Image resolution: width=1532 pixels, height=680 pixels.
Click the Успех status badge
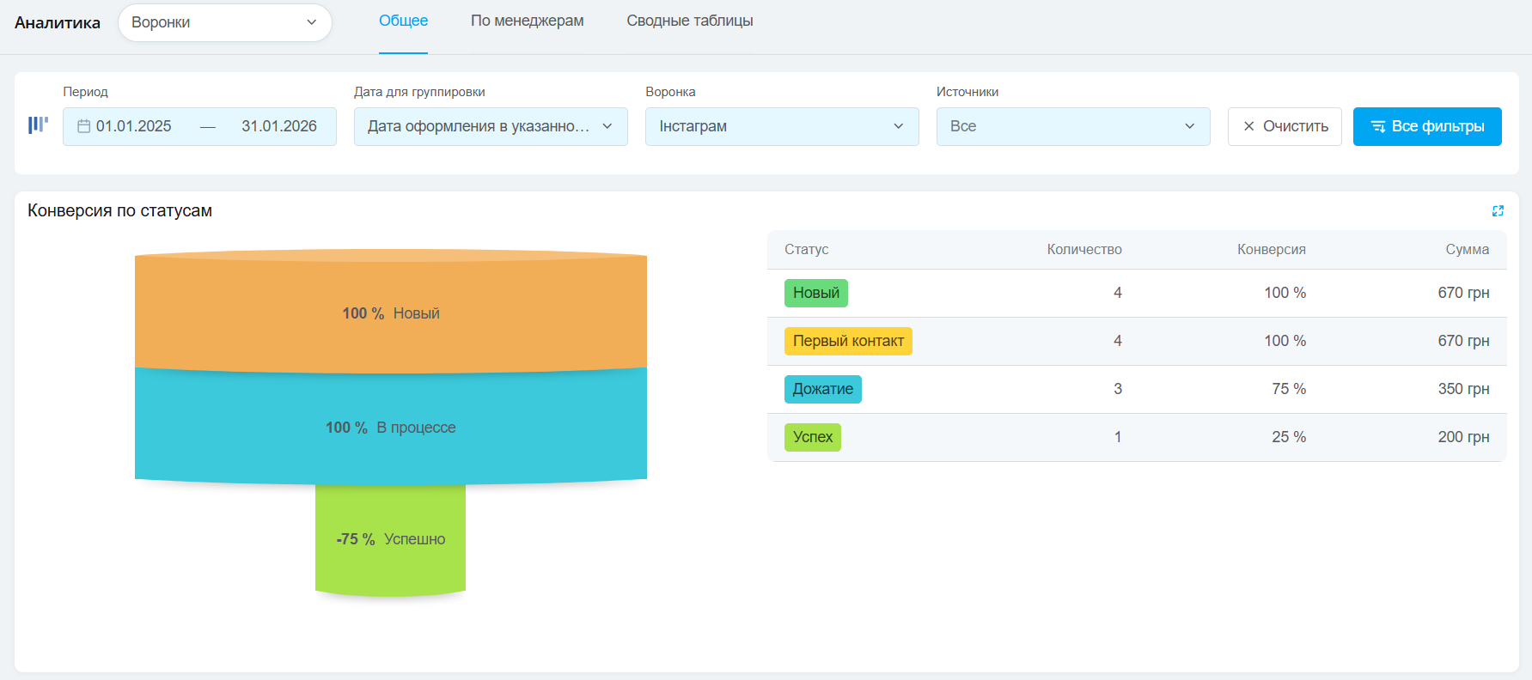coord(812,437)
